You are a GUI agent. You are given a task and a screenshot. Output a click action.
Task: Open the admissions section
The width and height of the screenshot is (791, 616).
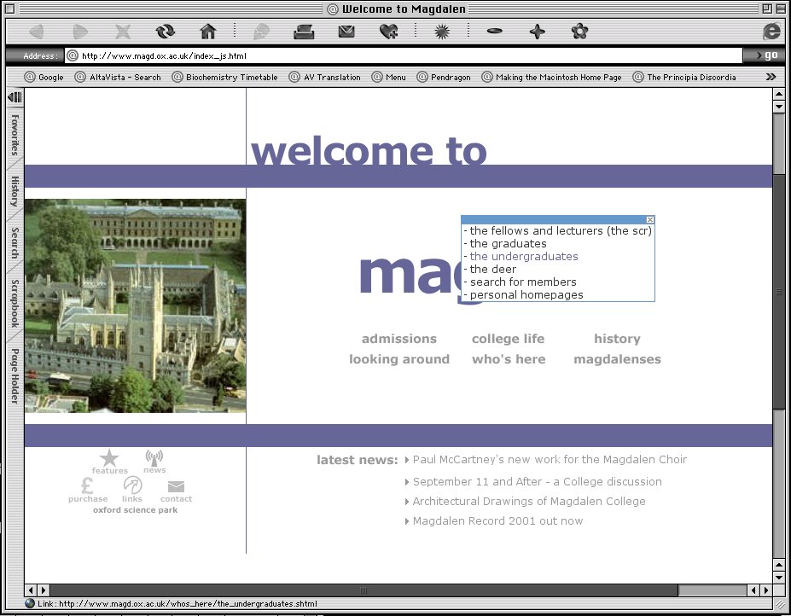click(399, 339)
